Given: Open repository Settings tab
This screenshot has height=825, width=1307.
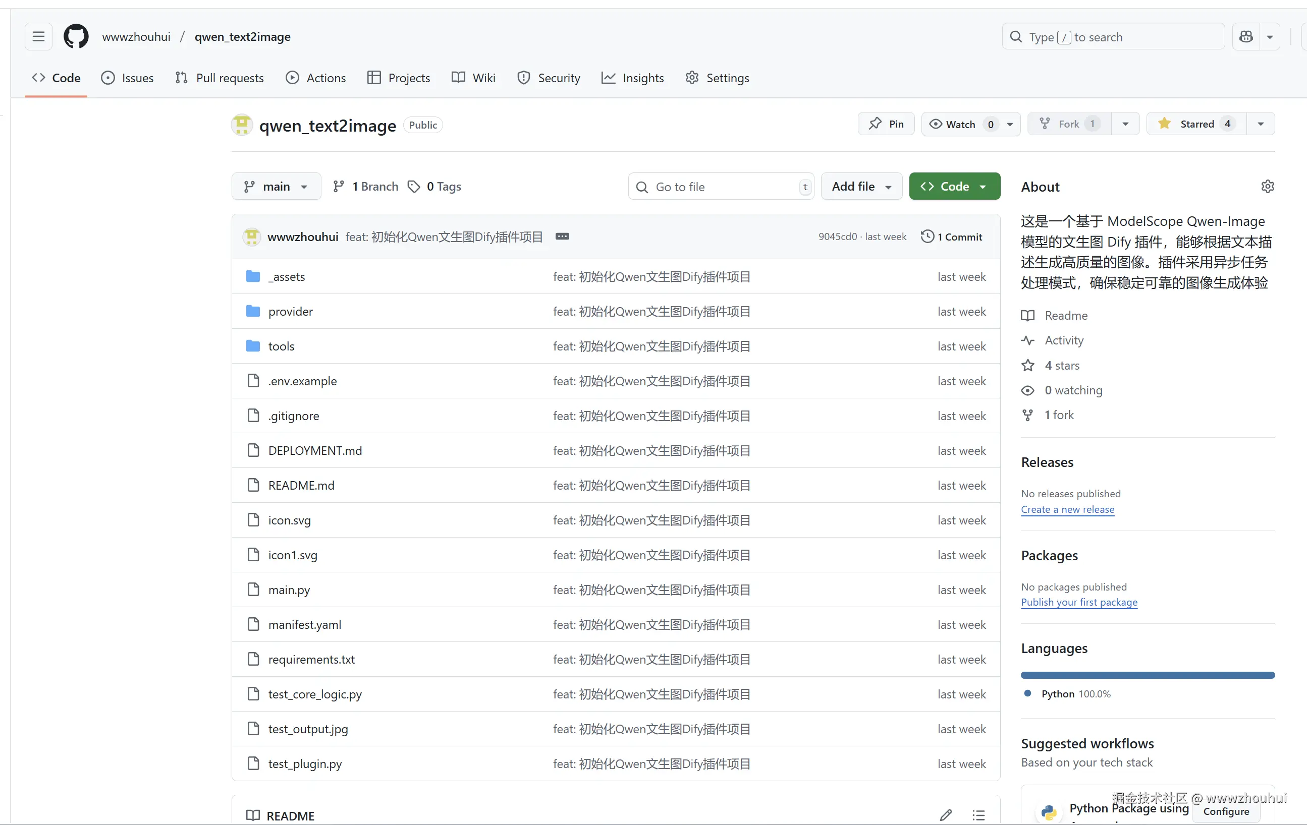Looking at the screenshot, I should [717, 78].
